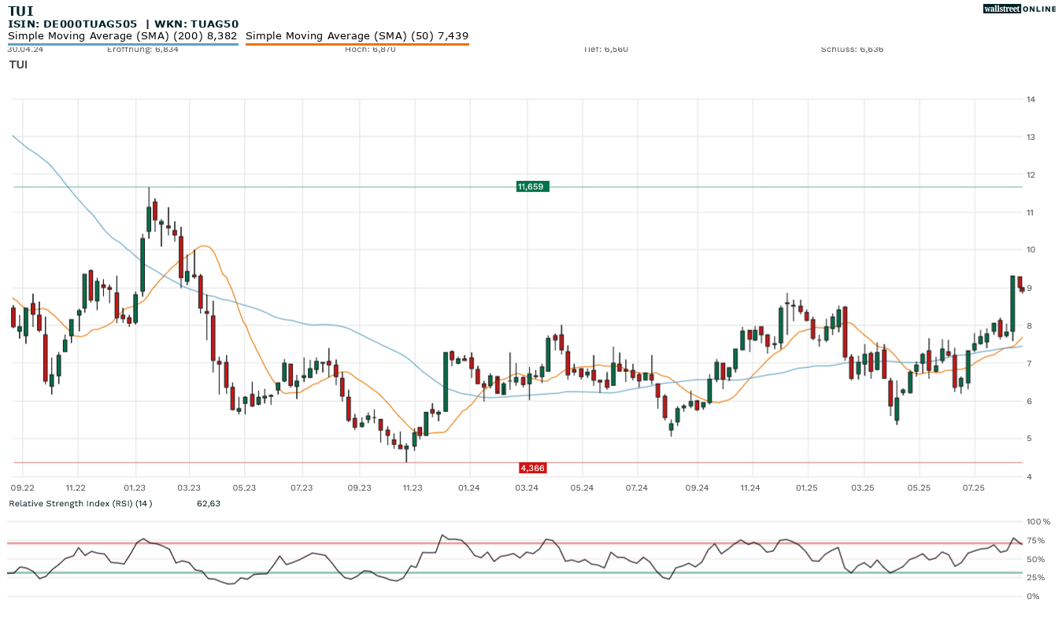Click the 03.25 x-axis label
Image resolution: width=1062 pixels, height=618 pixels.
click(x=864, y=488)
